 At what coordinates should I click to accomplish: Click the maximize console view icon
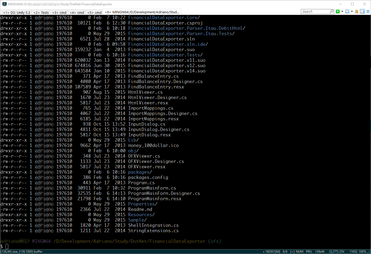click(352, 4)
